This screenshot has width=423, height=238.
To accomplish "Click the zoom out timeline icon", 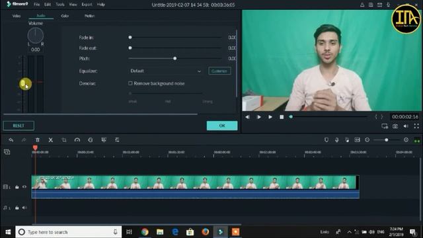I will pos(367,139).
